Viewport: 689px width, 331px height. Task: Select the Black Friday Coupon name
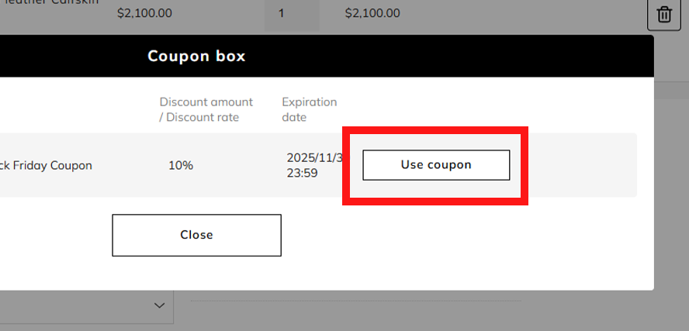(x=47, y=165)
